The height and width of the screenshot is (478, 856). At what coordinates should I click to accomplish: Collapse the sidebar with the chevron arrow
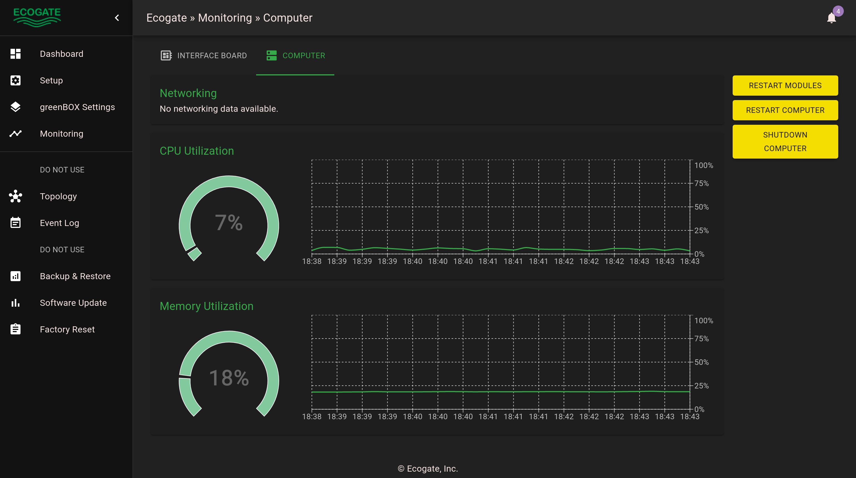point(117,18)
